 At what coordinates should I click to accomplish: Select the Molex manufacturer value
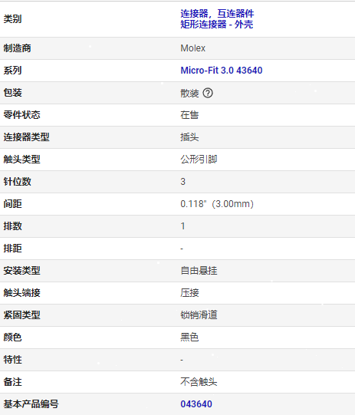coord(193,48)
